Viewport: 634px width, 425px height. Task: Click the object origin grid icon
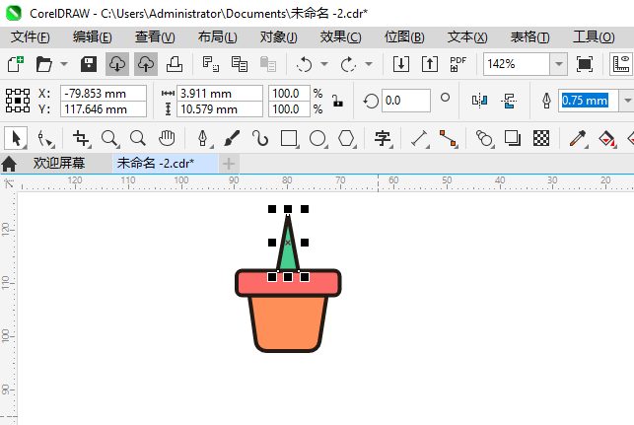tap(18, 101)
